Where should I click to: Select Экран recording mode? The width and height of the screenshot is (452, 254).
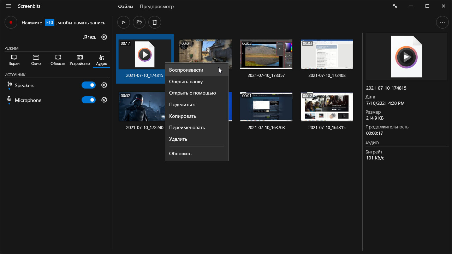[x=14, y=60]
